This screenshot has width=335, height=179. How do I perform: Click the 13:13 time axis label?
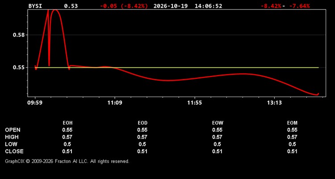[x=274, y=103]
